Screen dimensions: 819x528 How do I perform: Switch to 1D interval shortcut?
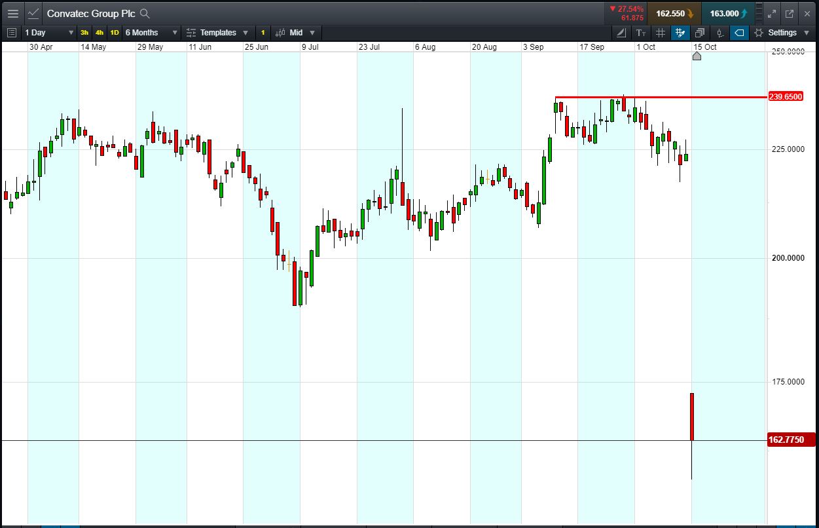tap(115, 33)
